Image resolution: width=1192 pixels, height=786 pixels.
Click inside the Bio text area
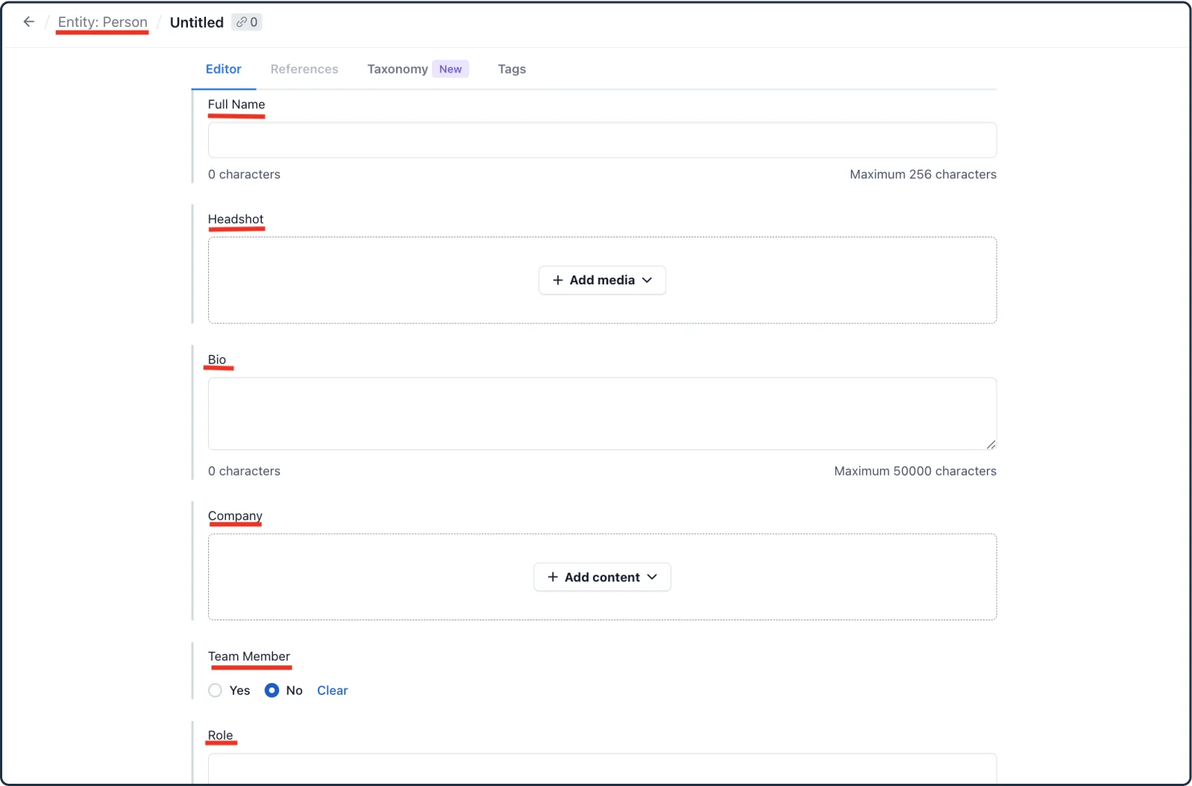click(602, 414)
